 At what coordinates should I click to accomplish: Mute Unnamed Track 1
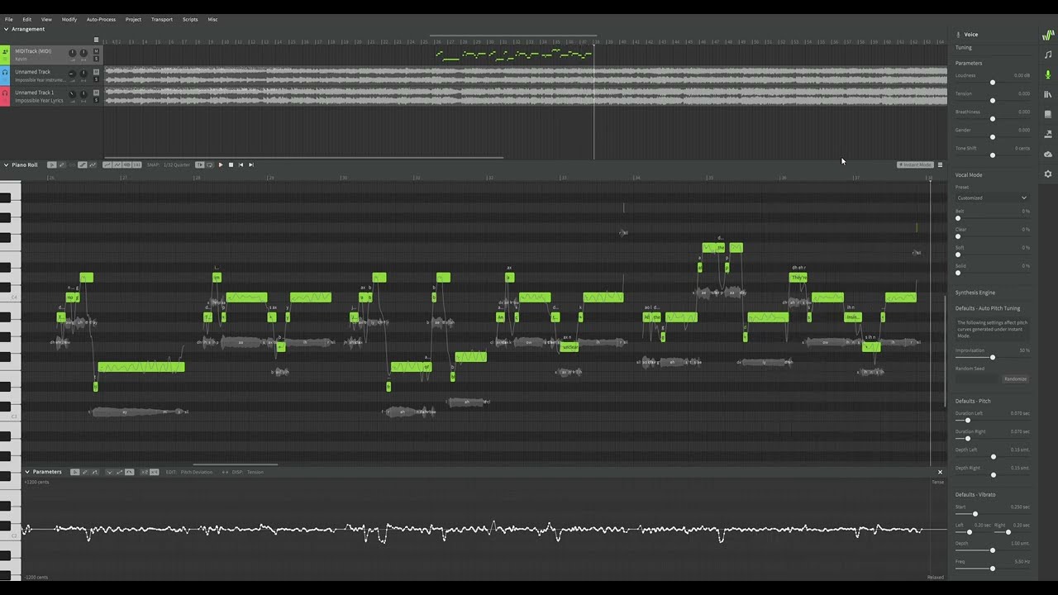click(96, 93)
